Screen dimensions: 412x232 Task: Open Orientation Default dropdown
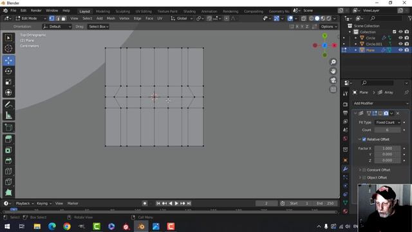coord(57,26)
